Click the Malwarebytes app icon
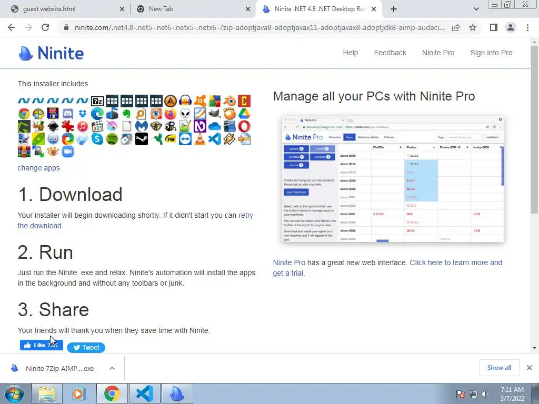This screenshot has height=404, width=539. point(141,126)
